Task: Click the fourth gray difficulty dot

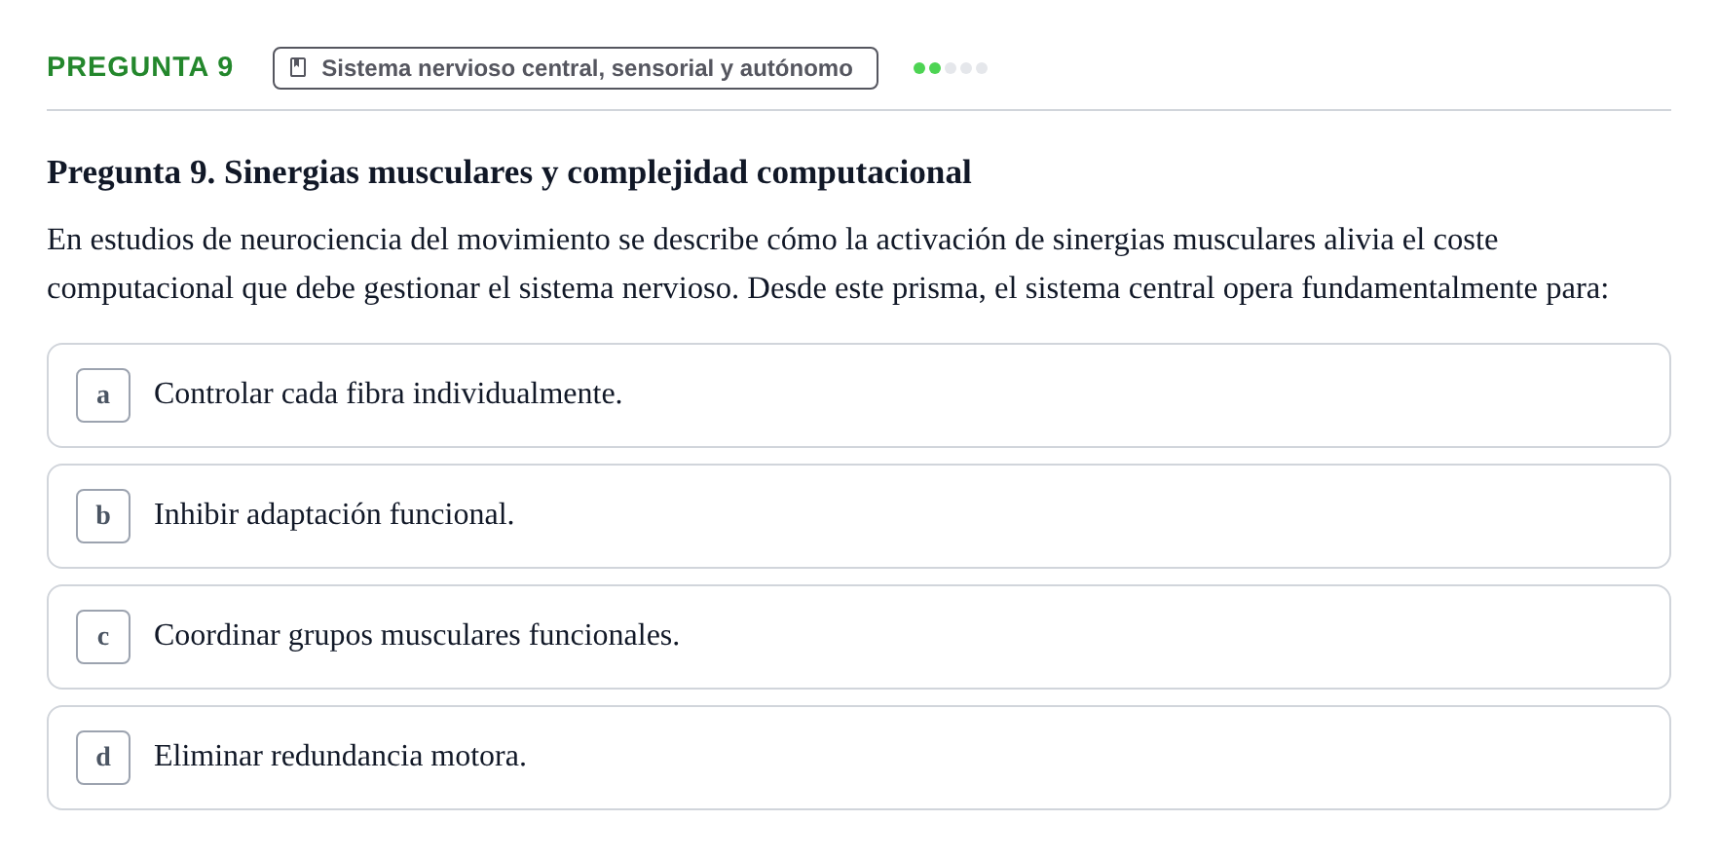Action: [x=966, y=68]
